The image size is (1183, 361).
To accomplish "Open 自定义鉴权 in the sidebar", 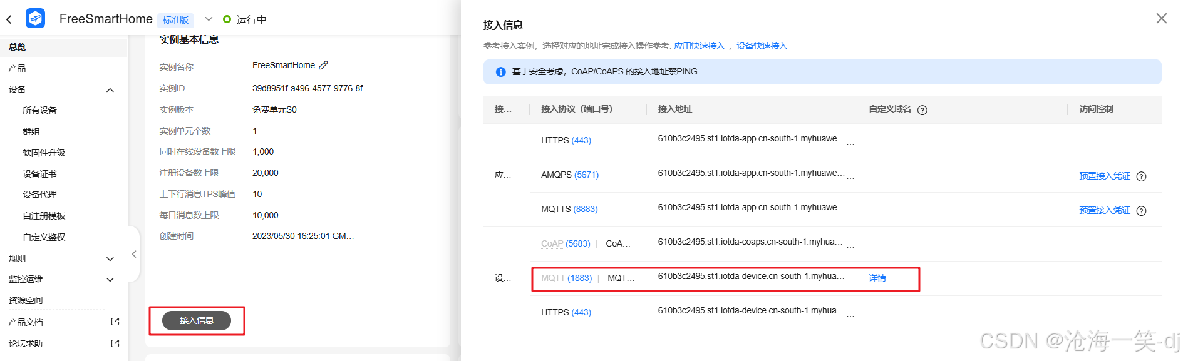I will pyautogui.click(x=44, y=237).
